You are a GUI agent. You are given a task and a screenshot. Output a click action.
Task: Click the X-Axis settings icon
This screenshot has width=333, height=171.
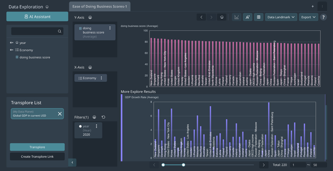coord(90,67)
